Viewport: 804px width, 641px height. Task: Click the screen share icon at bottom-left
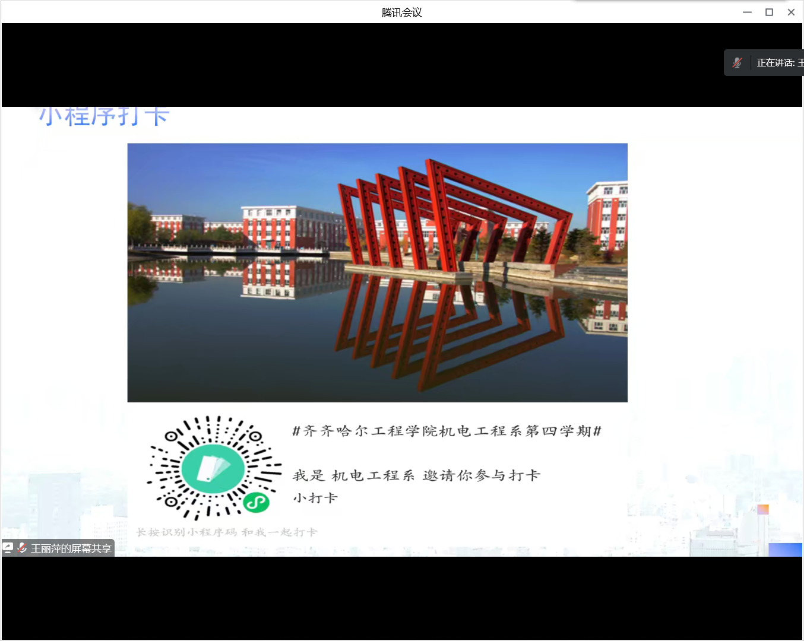(8, 548)
